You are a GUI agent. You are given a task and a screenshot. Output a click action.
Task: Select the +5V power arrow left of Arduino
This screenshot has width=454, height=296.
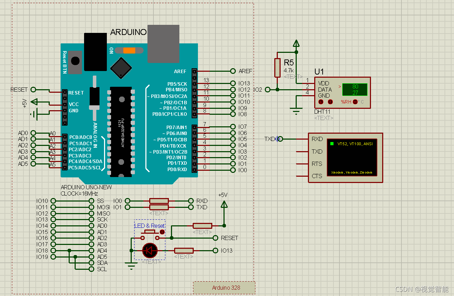34,102
